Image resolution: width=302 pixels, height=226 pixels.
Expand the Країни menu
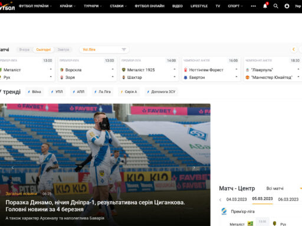68,6
